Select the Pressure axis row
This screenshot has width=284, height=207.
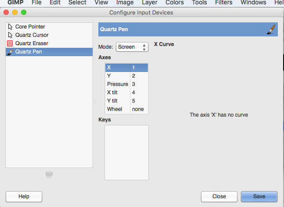coord(118,84)
